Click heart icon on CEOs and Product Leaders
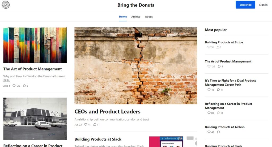 click(x=86, y=125)
